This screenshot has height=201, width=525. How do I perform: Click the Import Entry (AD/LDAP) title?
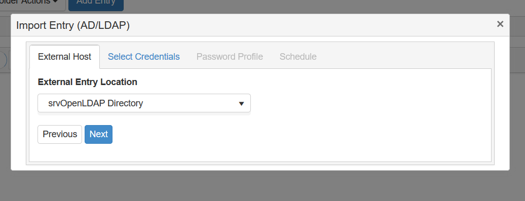pyautogui.click(x=72, y=25)
